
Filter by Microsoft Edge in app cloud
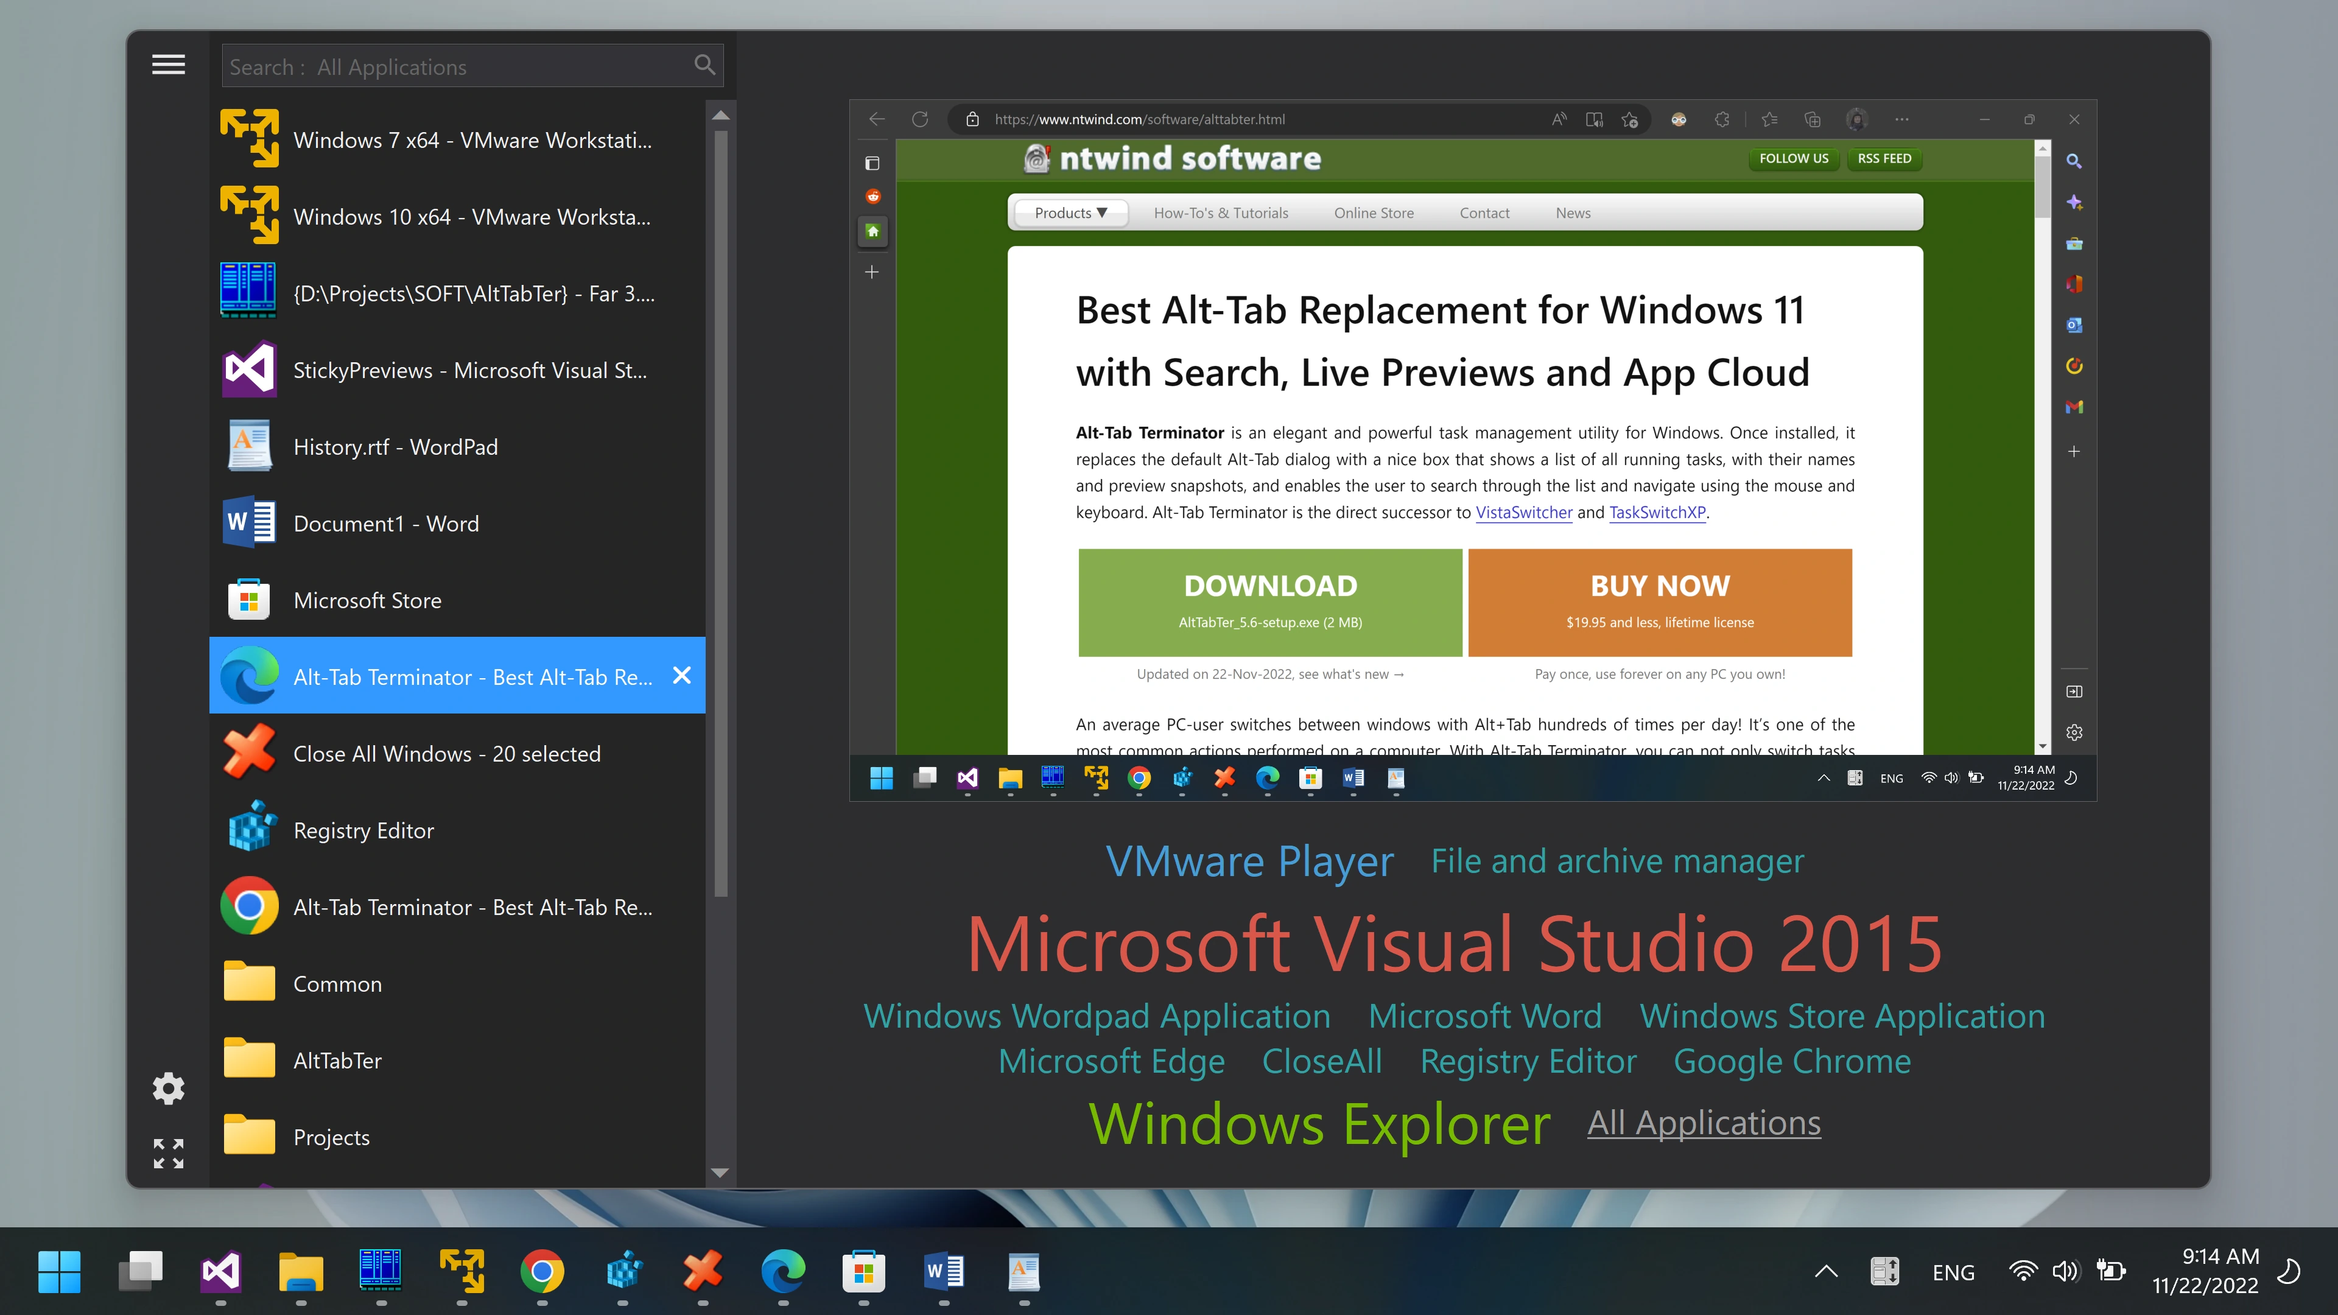click(x=1112, y=1061)
